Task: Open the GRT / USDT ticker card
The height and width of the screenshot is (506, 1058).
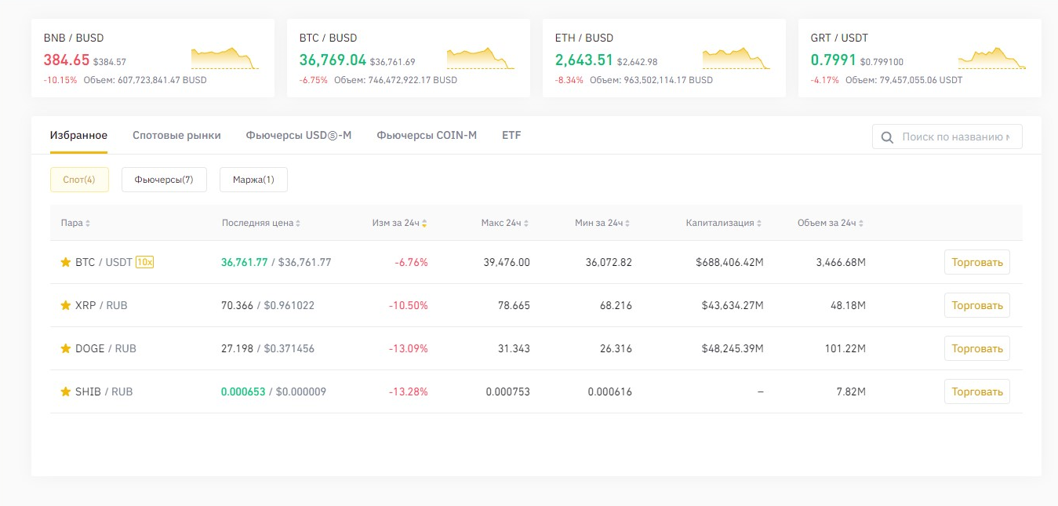Action: pyautogui.click(x=920, y=58)
